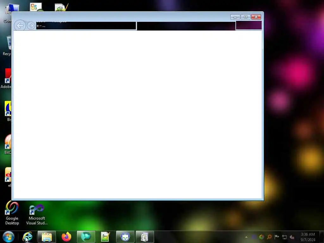Show hidden system tray icons
Image resolution: width=324 pixels, height=243 pixels.
click(x=246, y=237)
